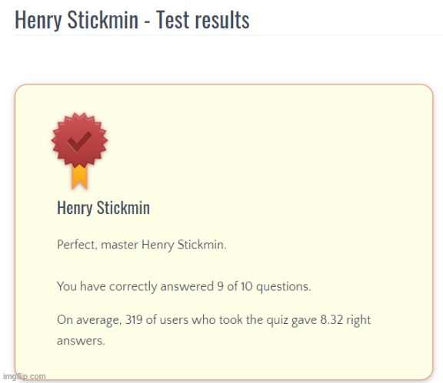The width and height of the screenshot is (443, 383).
Task: Select the imgflip.com watermark
Action: click(25, 376)
